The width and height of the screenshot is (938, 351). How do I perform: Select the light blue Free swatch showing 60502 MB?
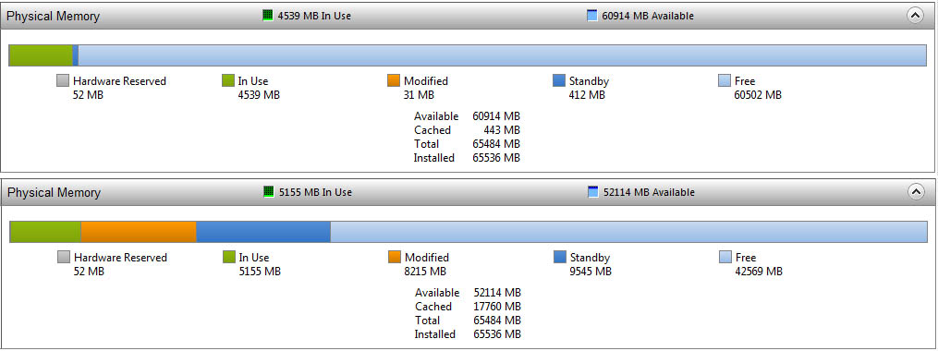point(725,80)
